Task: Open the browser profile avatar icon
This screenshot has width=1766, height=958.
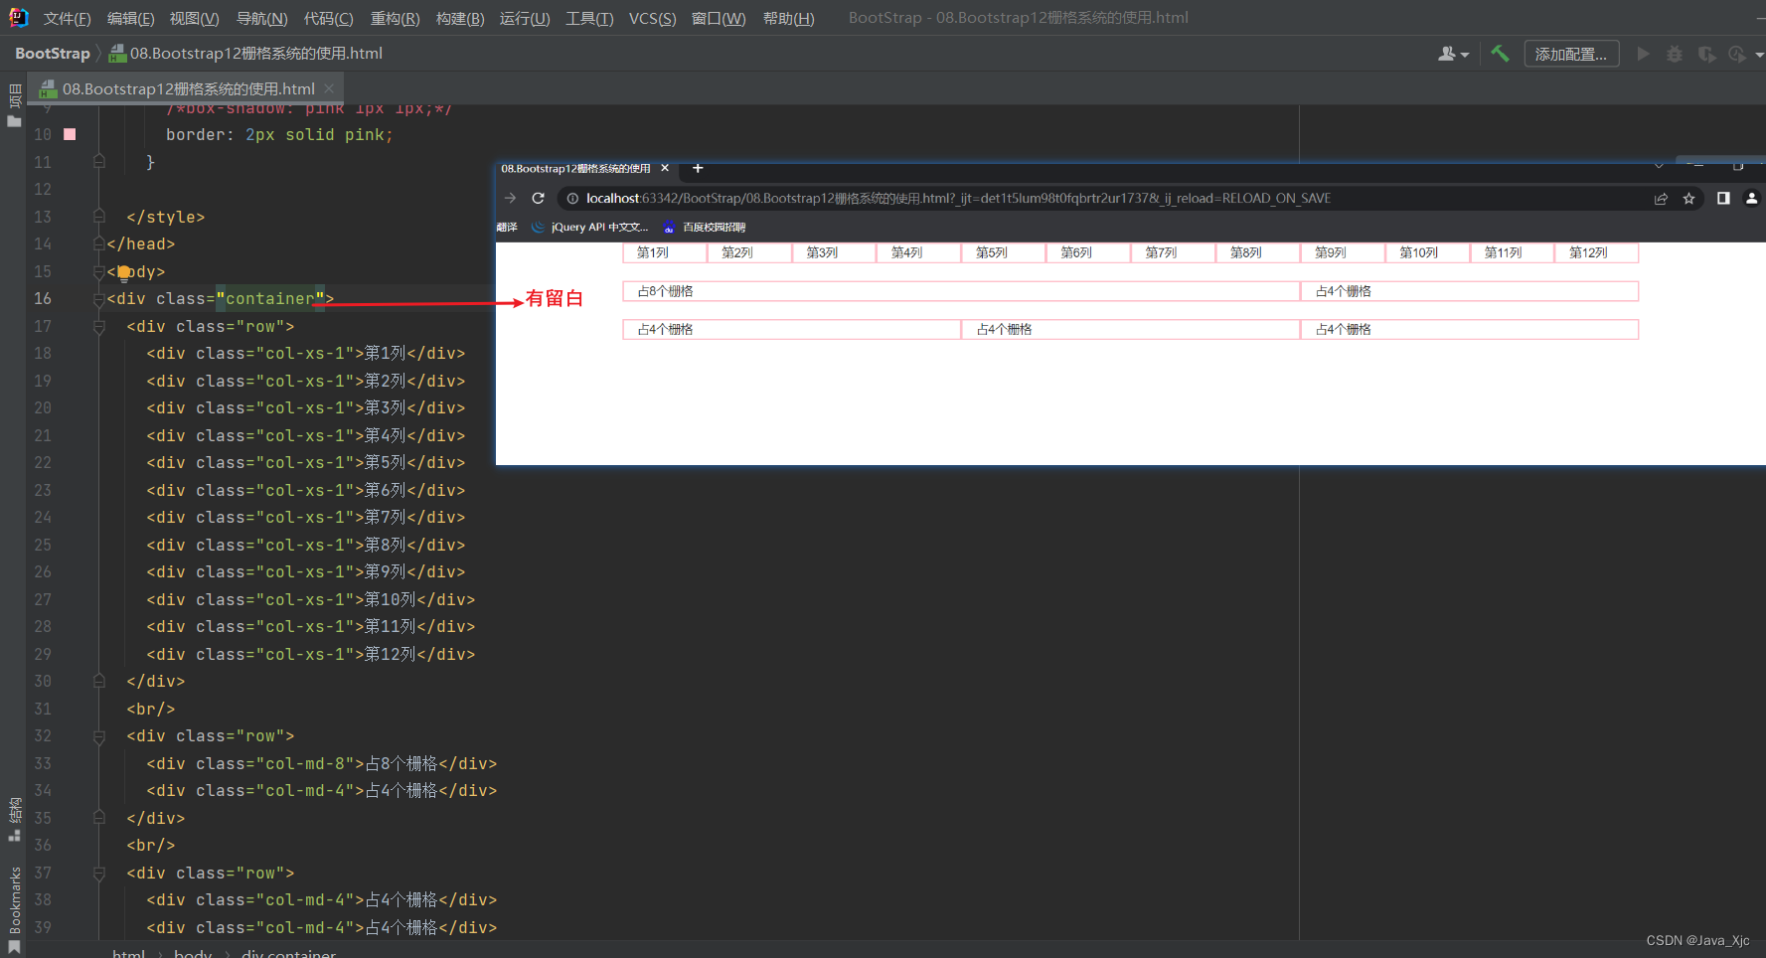Action: point(1752,198)
